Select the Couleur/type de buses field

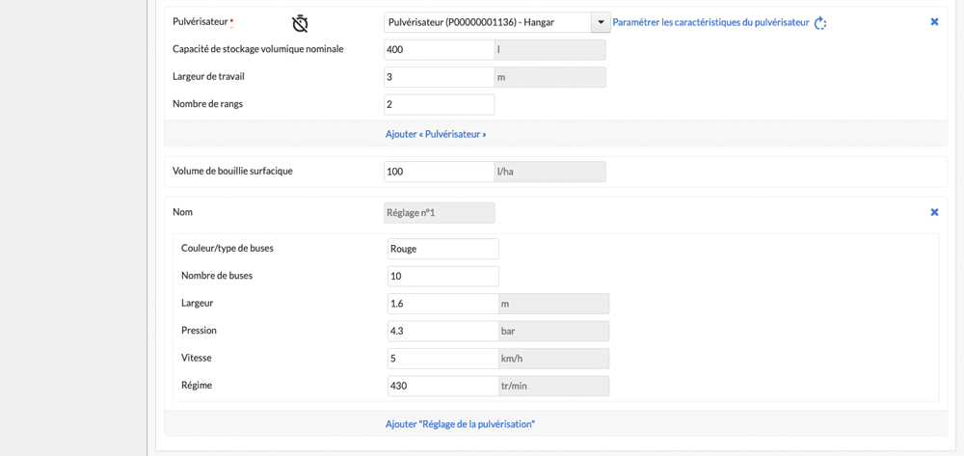pyautogui.click(x=443, y=249)
